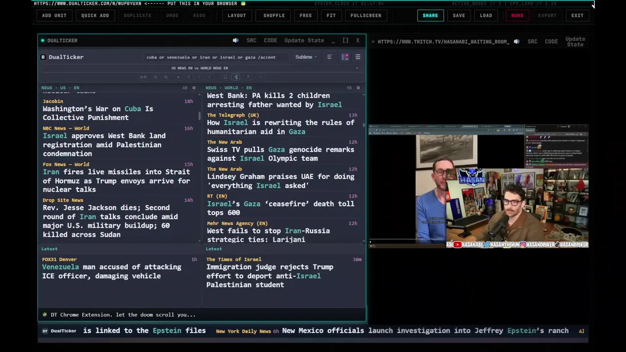This screenshot has width=626, height=352.
Task: Open settings gear for NEWS WORLD EN column
Action: pos(358,88)
